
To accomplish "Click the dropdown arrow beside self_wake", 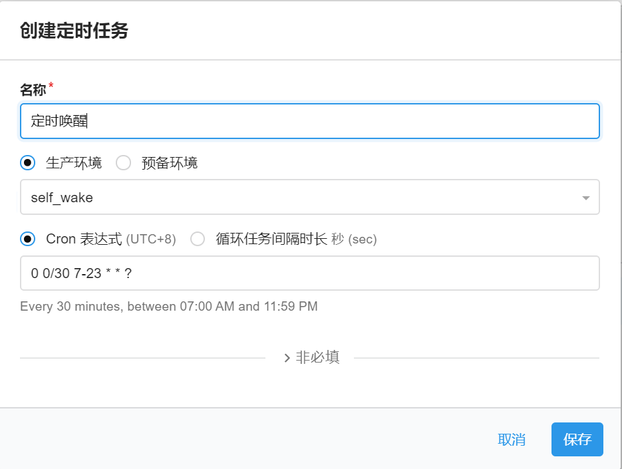I will tap(585, 198).
